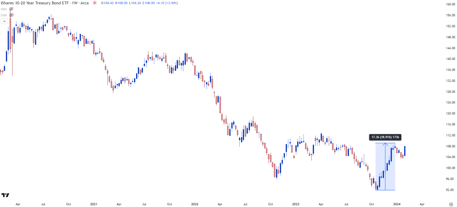
Task: Click the TradingView logo in bottom-left
Action: pyautogui.click(x=5, y=195)
